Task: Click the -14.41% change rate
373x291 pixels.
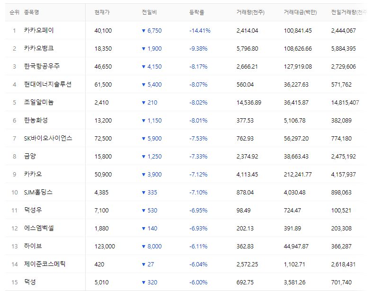Action: pos(200,31)
